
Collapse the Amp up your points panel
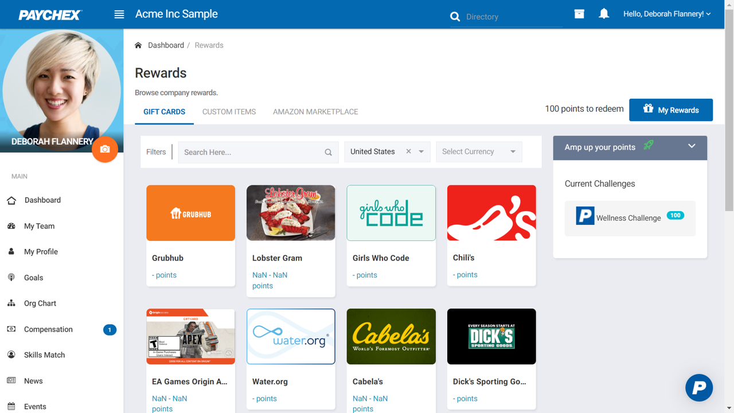[692, 146]
